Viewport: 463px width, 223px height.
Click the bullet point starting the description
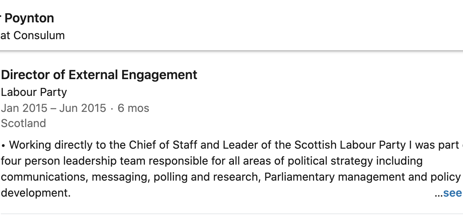tap(3, 145)
